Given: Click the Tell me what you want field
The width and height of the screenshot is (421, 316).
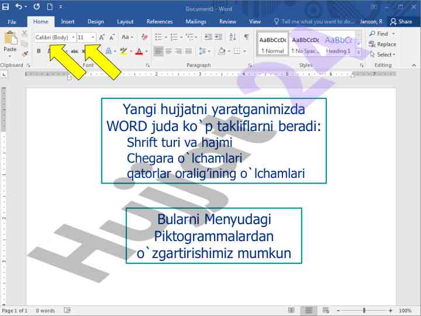Looking at the screenshot, I should (314, 22).
